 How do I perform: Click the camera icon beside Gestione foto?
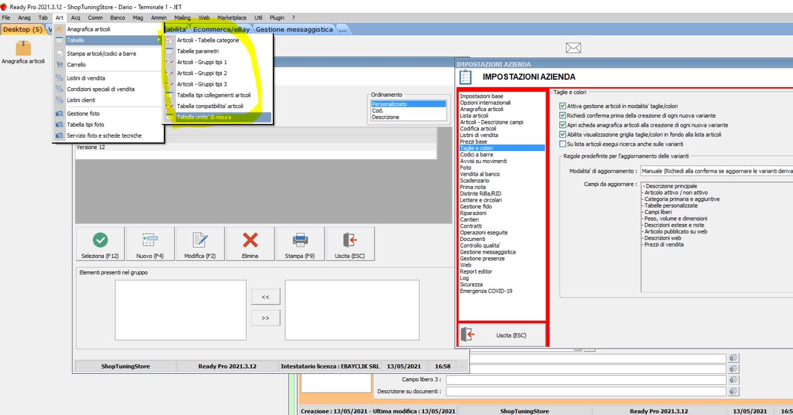pos(59,114)
